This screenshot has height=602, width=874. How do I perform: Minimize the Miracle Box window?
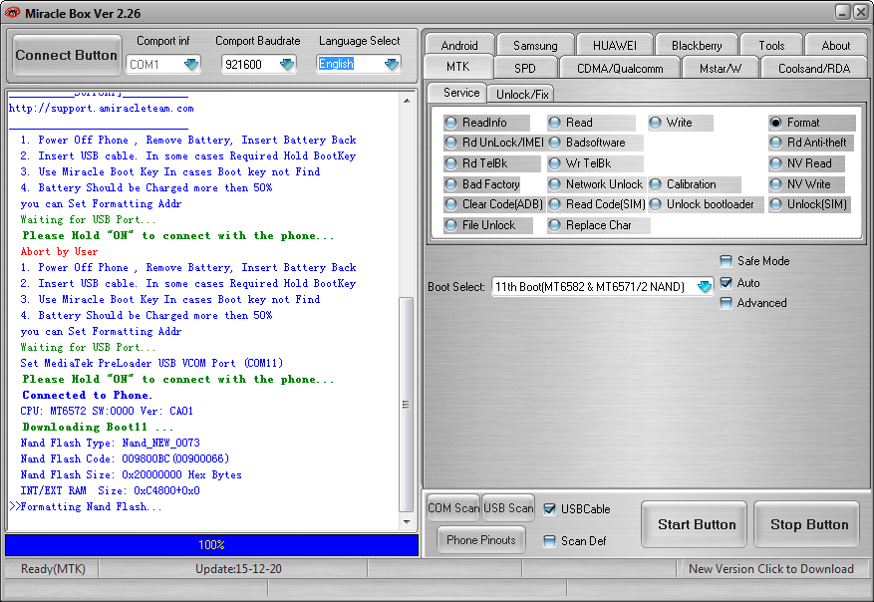coord(843,12)
